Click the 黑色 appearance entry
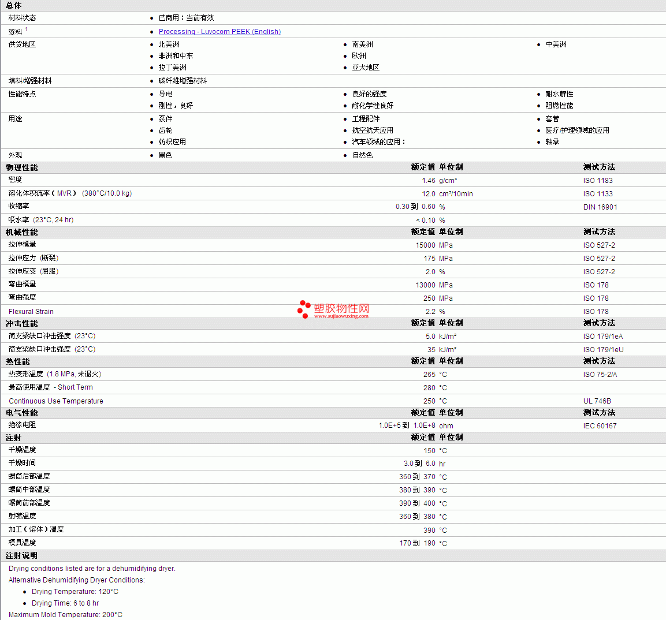 point(165,155)
